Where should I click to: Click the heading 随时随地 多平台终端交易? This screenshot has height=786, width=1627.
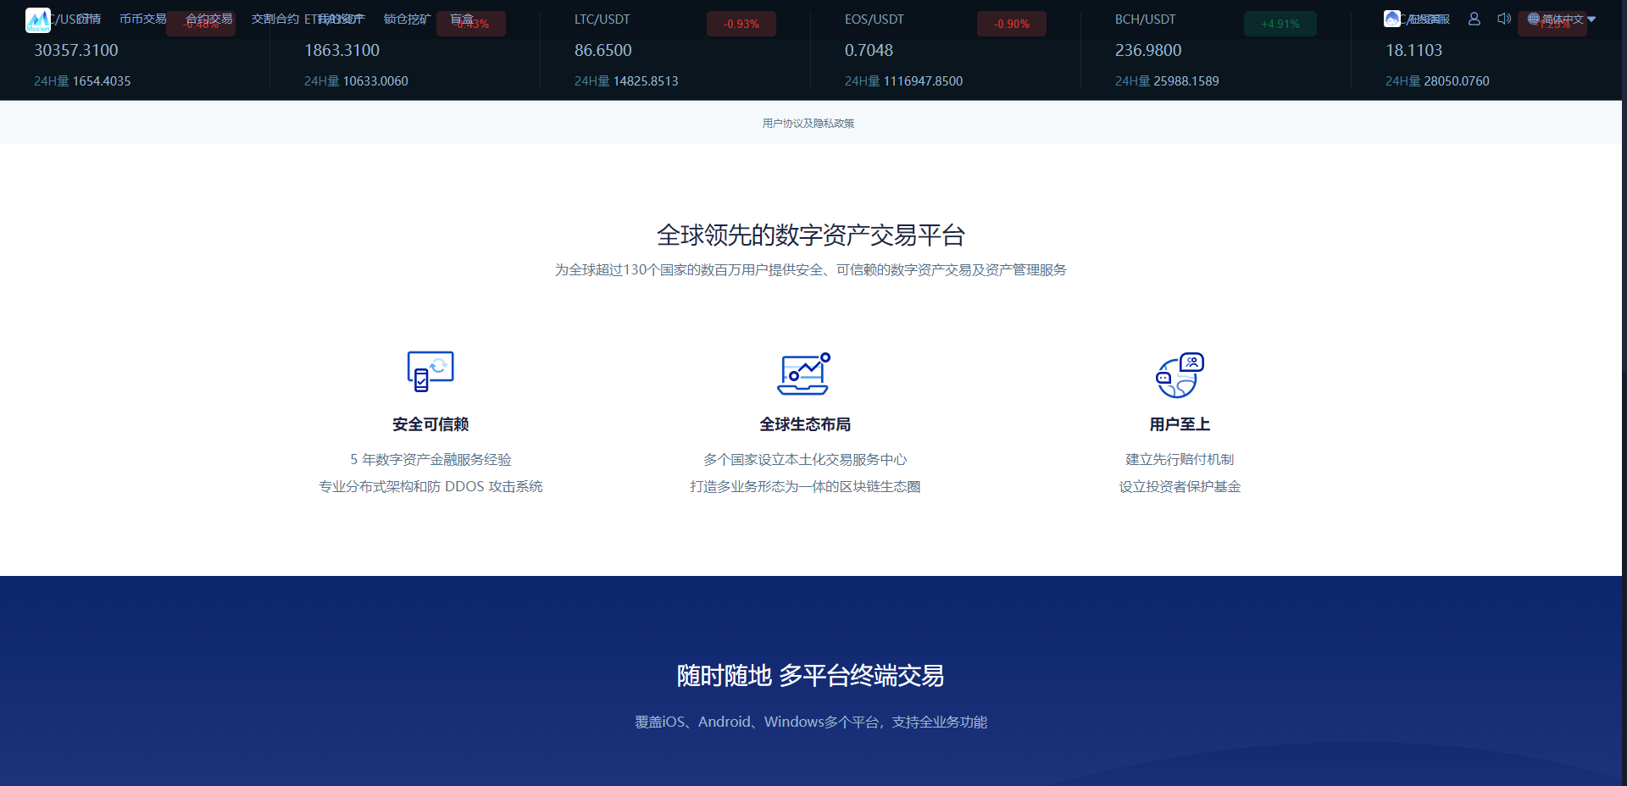(811, 676)
